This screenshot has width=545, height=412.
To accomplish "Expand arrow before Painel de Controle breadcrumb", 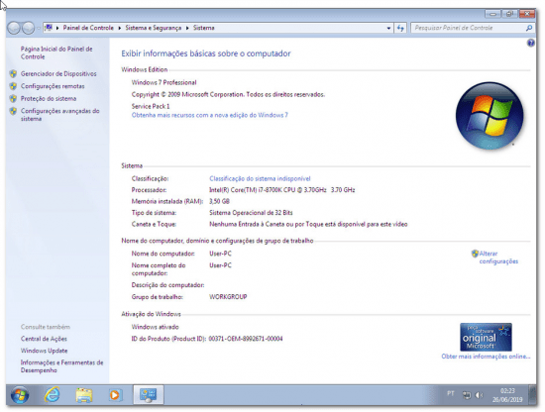I will click(57, 28).
